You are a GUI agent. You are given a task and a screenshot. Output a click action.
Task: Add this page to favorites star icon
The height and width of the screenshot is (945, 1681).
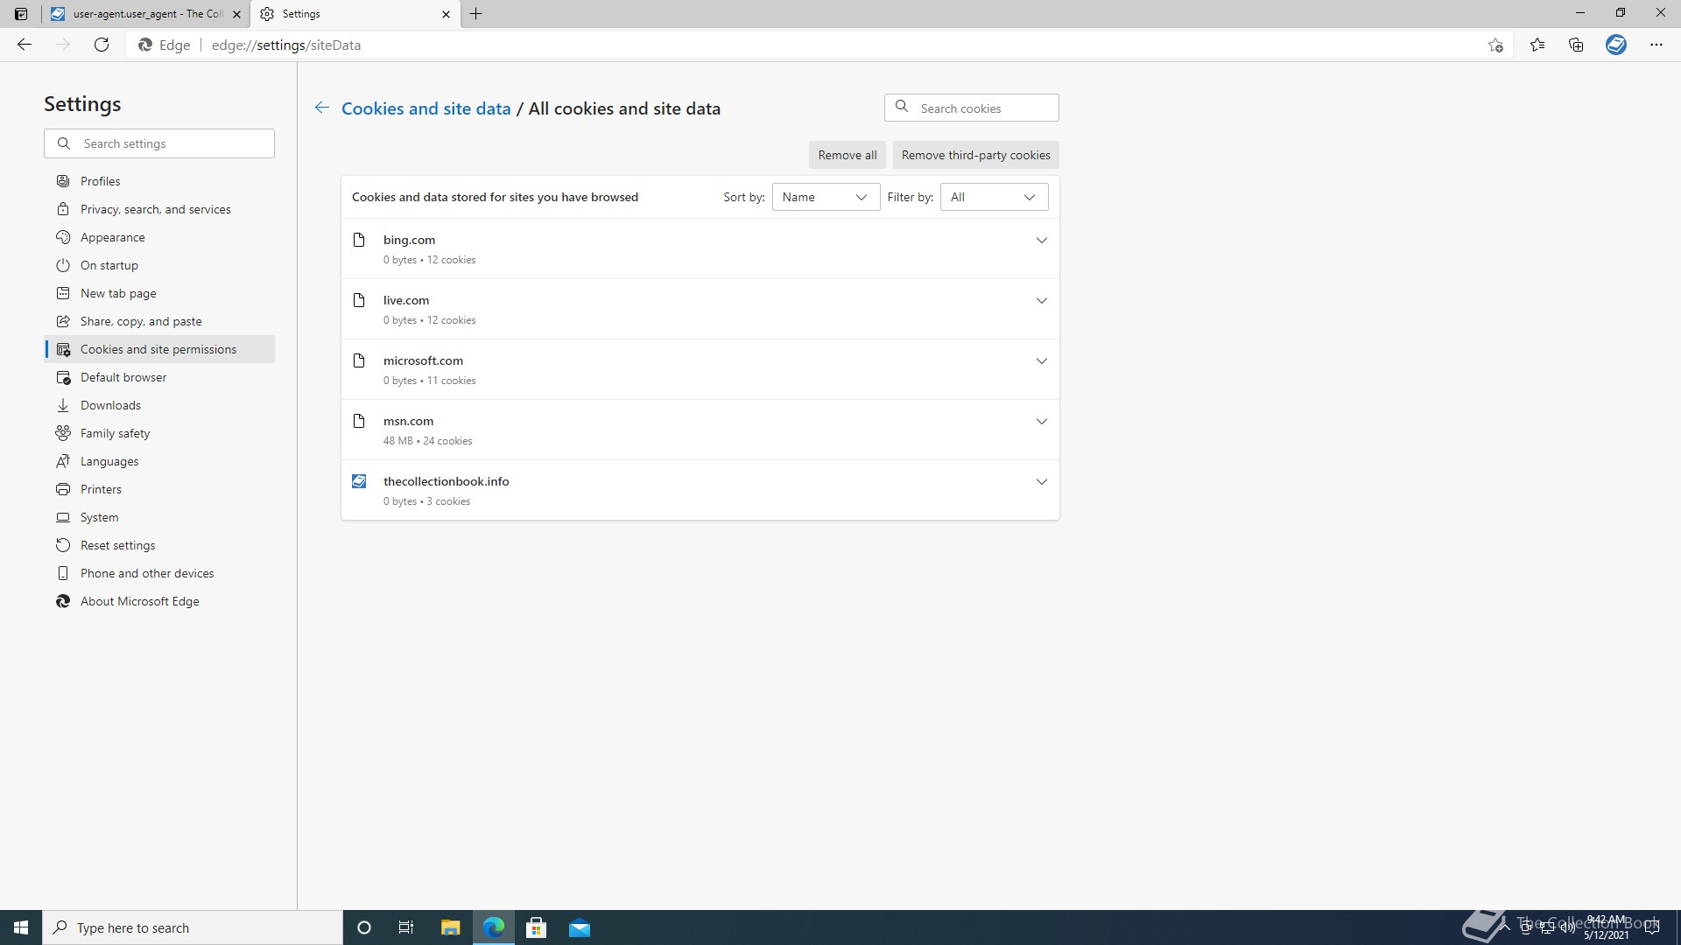(x=1495, y=45)
